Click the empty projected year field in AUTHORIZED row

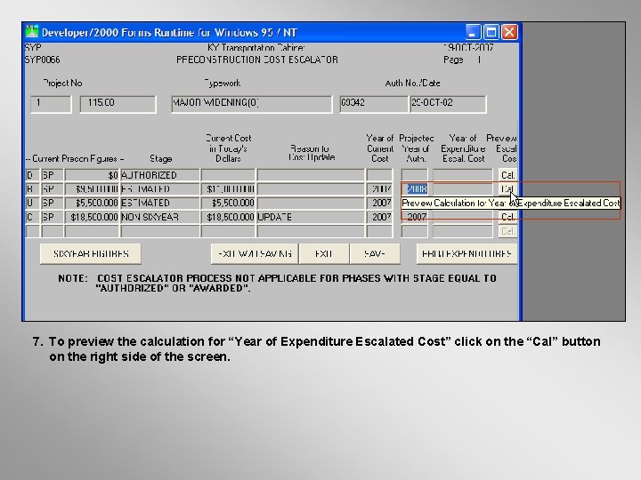point(415,175)
